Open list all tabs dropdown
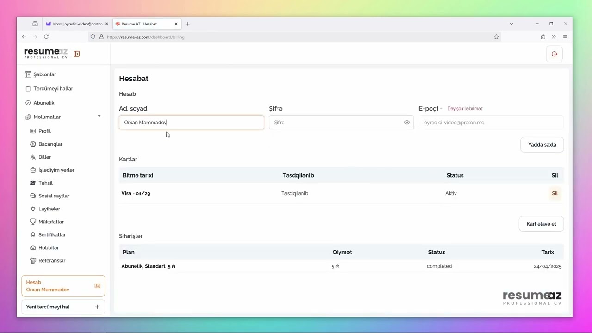Viewport: 592px width, 333px height. [x=511, y=24]
